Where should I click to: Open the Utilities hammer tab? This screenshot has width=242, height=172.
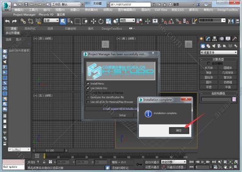click(x=235, y=39)
